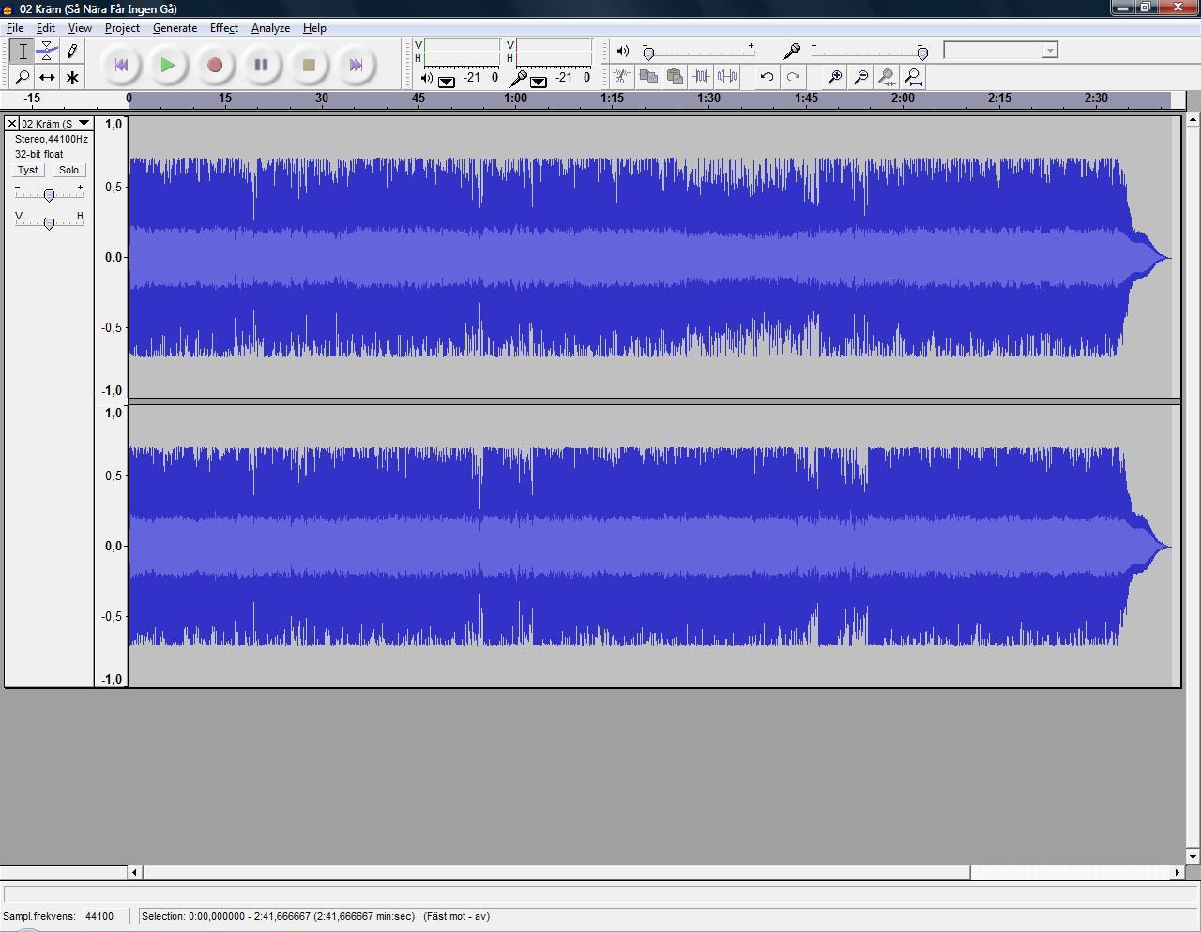Open the Effect menu
This screenshot has height=932, width=1201.
tap(223, 28)
